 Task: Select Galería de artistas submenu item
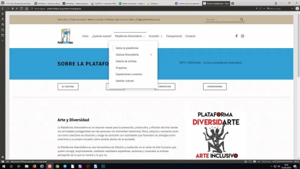click(126, 61)
